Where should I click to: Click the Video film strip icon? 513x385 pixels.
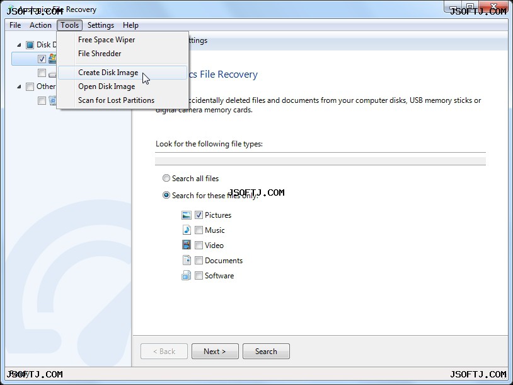click(187, 245)
